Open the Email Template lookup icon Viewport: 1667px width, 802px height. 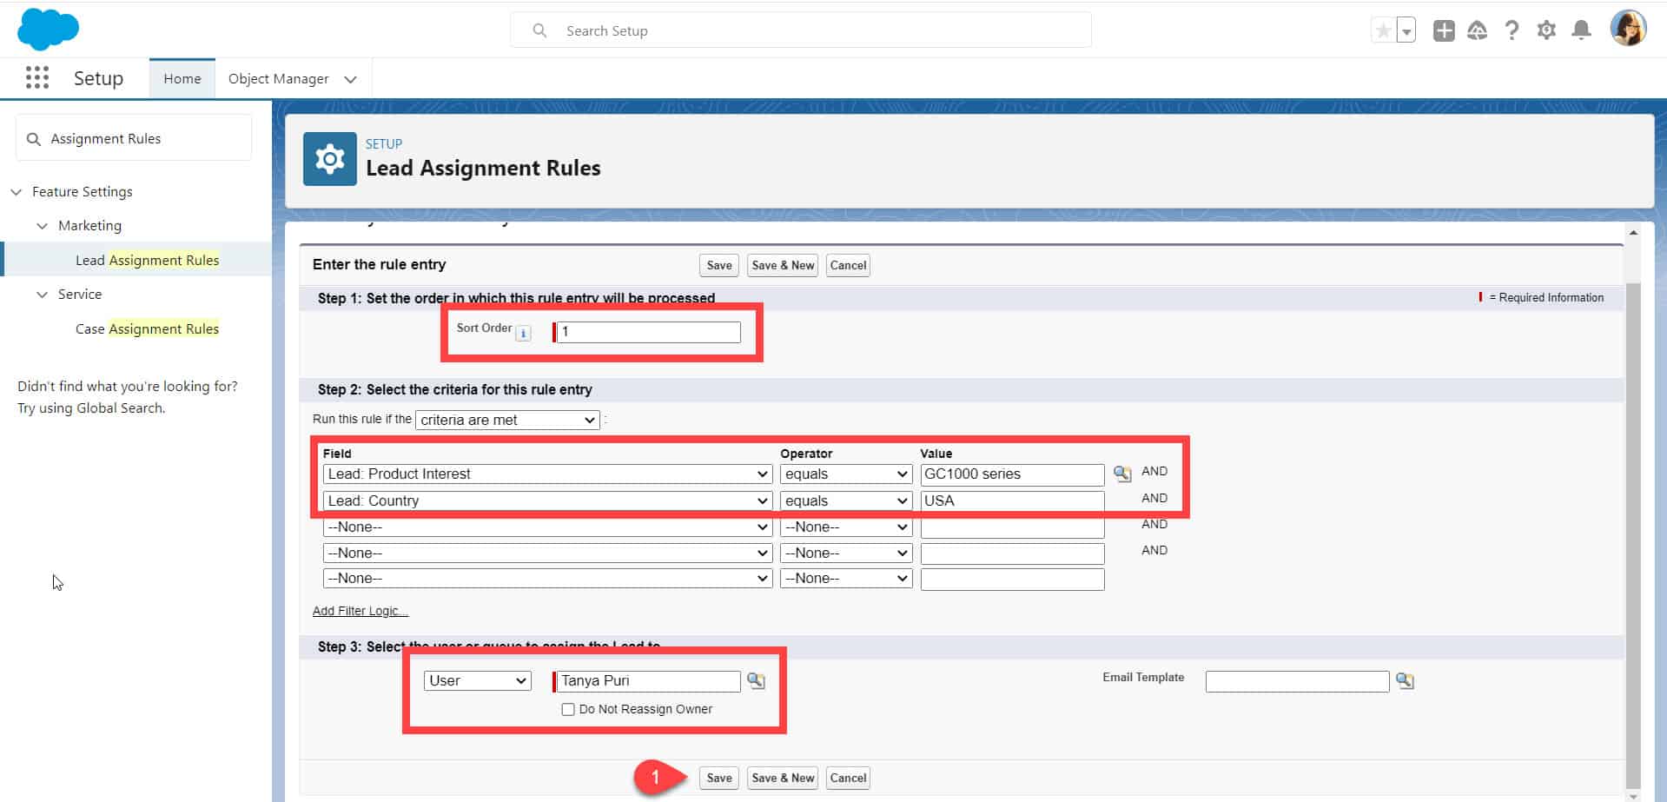(x=1406, y=681)
